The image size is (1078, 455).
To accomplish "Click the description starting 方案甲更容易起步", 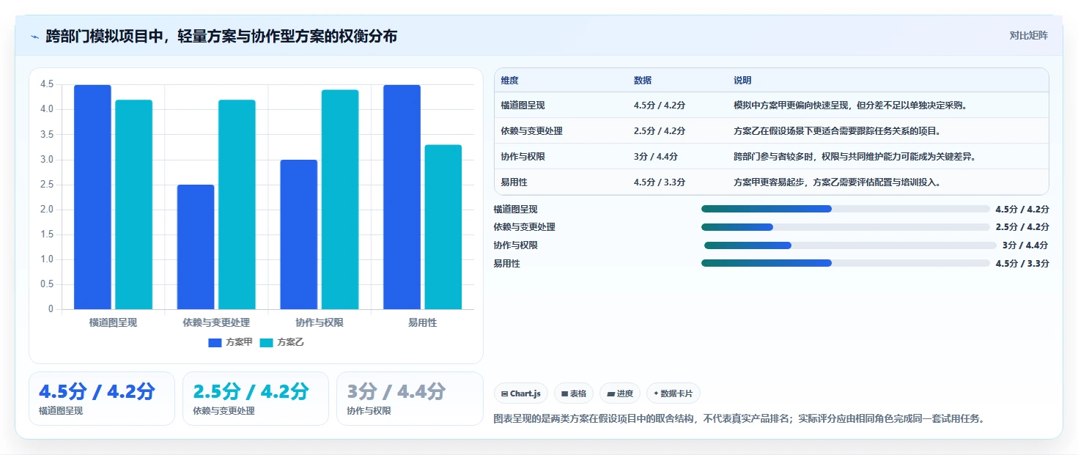I will coord(837,182).
